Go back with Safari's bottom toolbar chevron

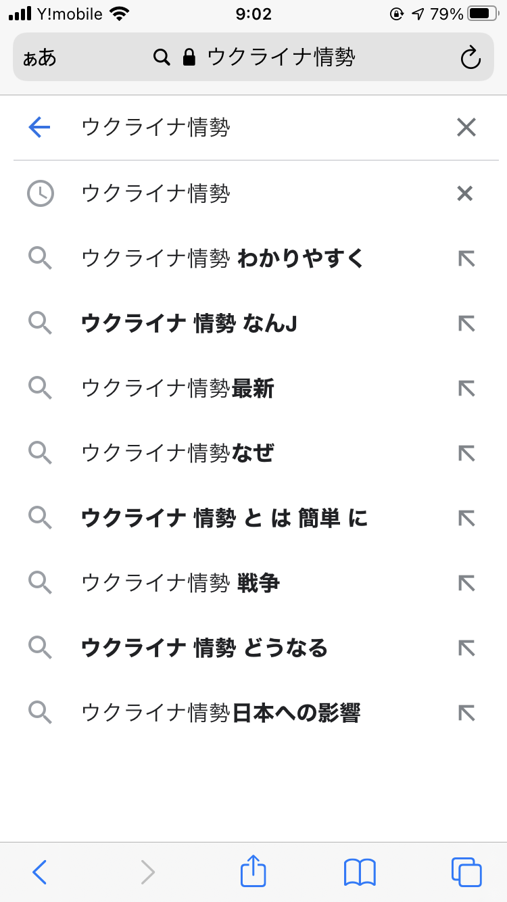[x=40, y=872]
